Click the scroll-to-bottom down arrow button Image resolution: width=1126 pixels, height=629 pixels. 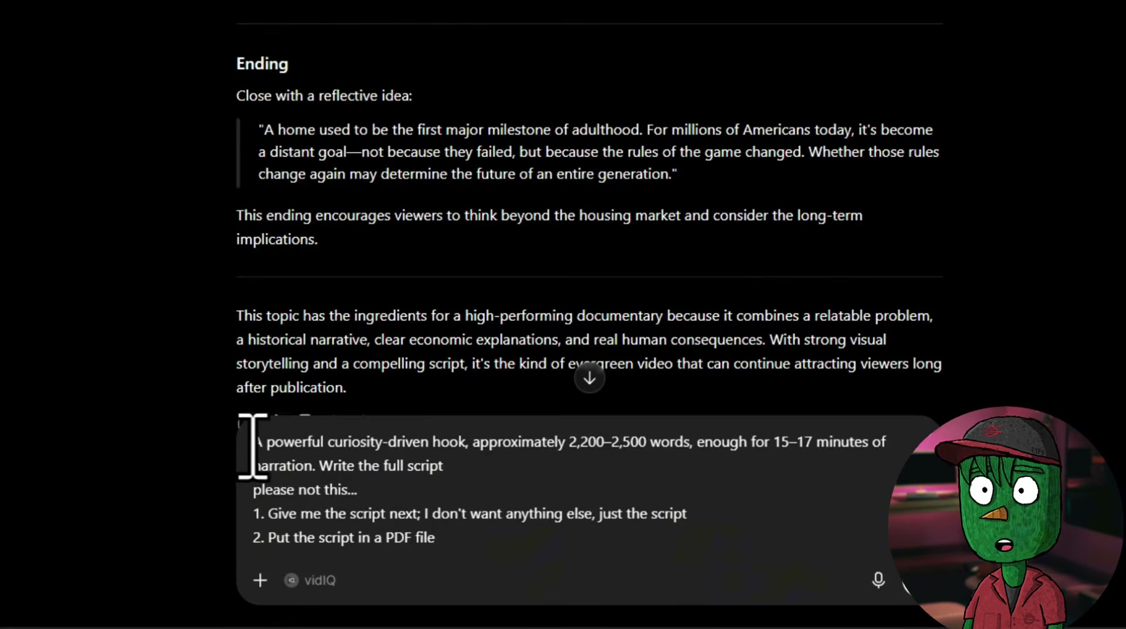(x=589, y=378)
